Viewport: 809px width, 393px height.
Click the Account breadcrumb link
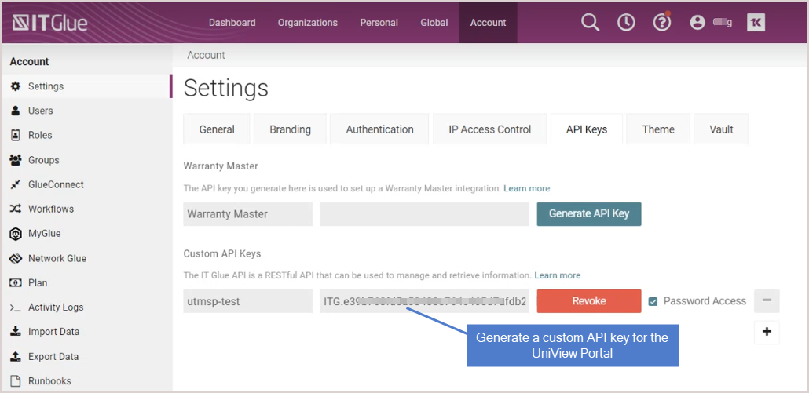coord(206,55)
